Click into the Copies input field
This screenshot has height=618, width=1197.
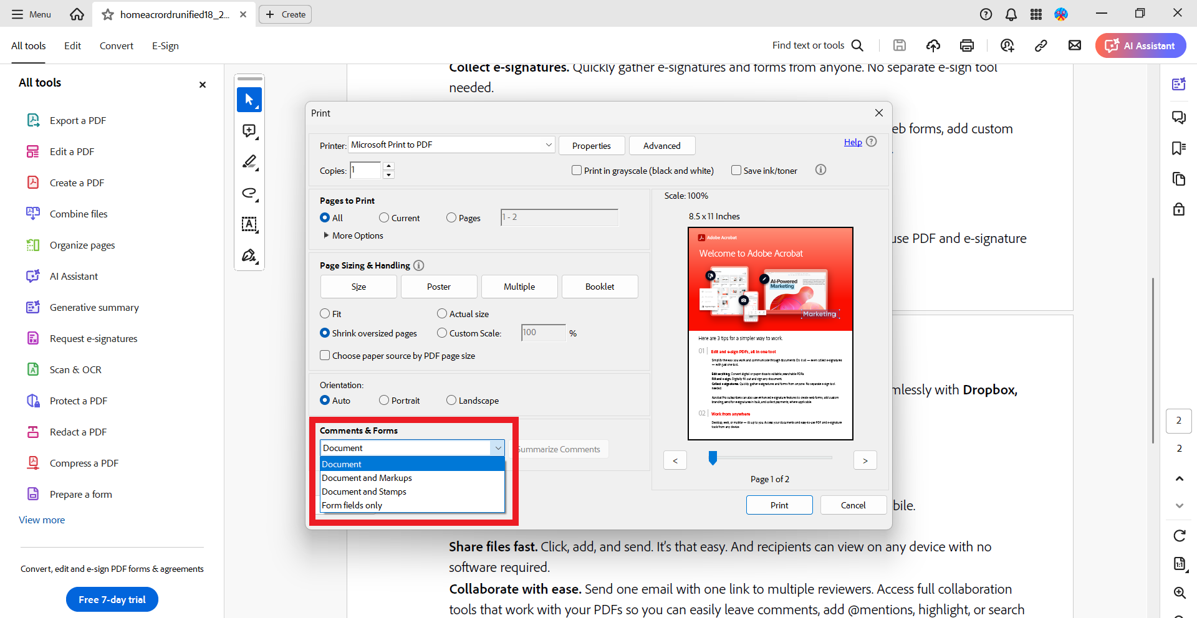coord(365,170)
